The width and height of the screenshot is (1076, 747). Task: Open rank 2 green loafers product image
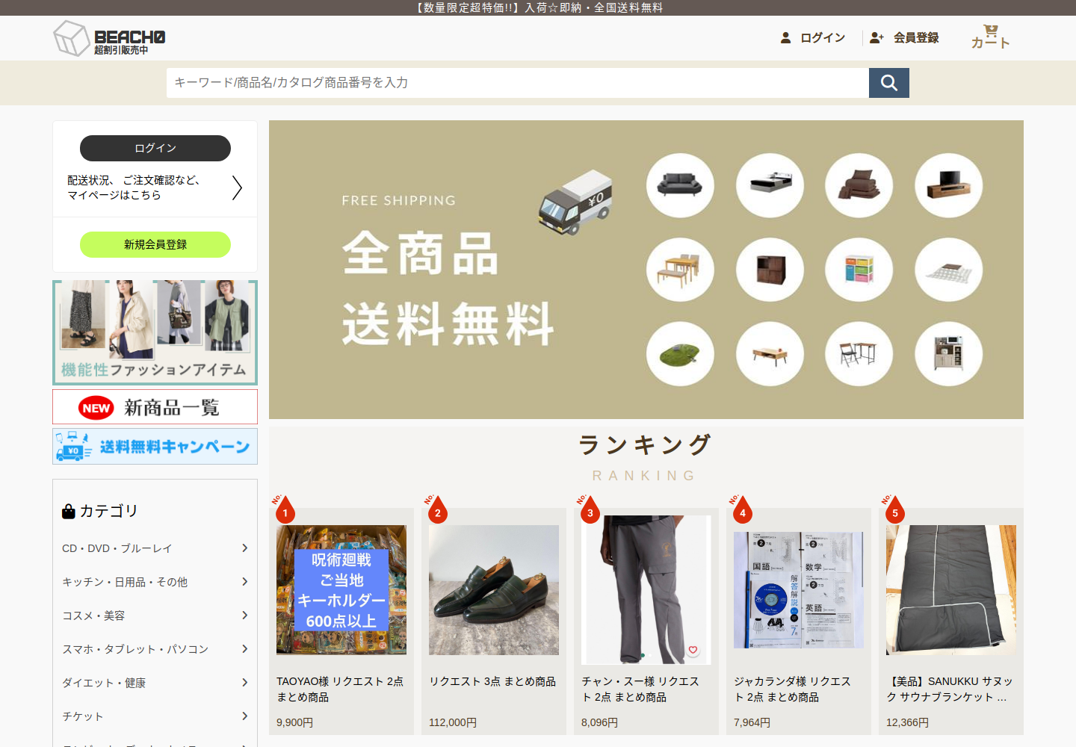pos(494,590)
